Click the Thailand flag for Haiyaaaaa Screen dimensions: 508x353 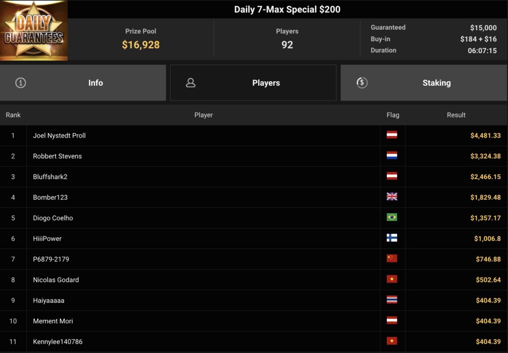[x=392, y=300]
